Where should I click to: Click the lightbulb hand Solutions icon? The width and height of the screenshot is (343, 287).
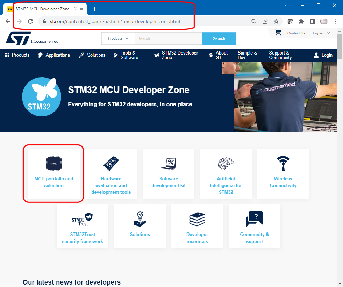click(140, 219)
